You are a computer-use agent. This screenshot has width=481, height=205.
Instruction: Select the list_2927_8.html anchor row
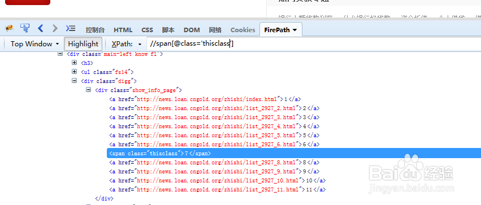214,162
